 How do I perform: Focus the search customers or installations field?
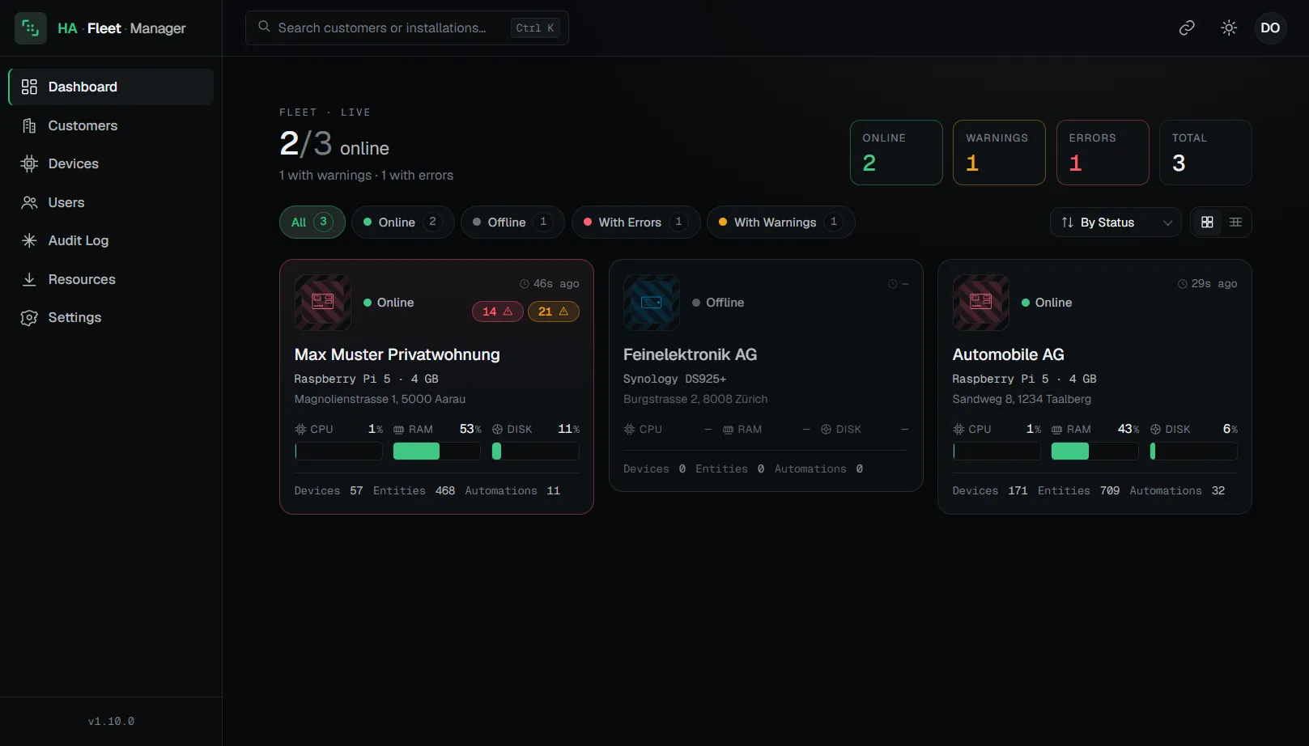(x=407, y=28)
